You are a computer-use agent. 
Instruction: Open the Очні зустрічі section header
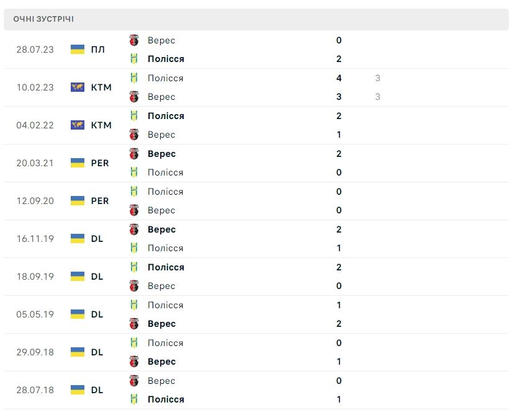tap(43, 19)
